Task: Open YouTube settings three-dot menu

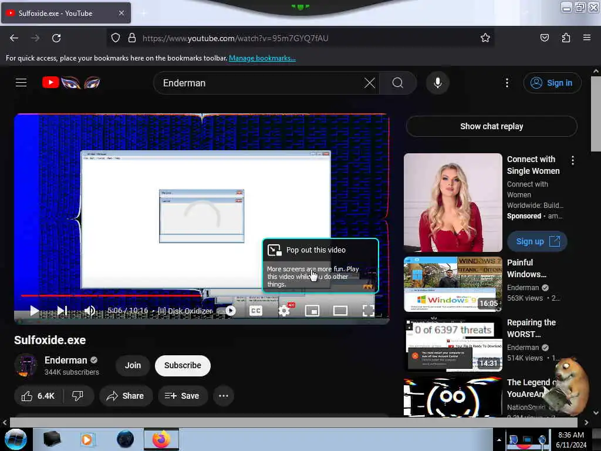Action: point(507,83)
